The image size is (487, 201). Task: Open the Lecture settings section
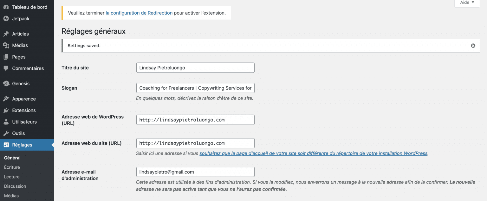(12, 177)
